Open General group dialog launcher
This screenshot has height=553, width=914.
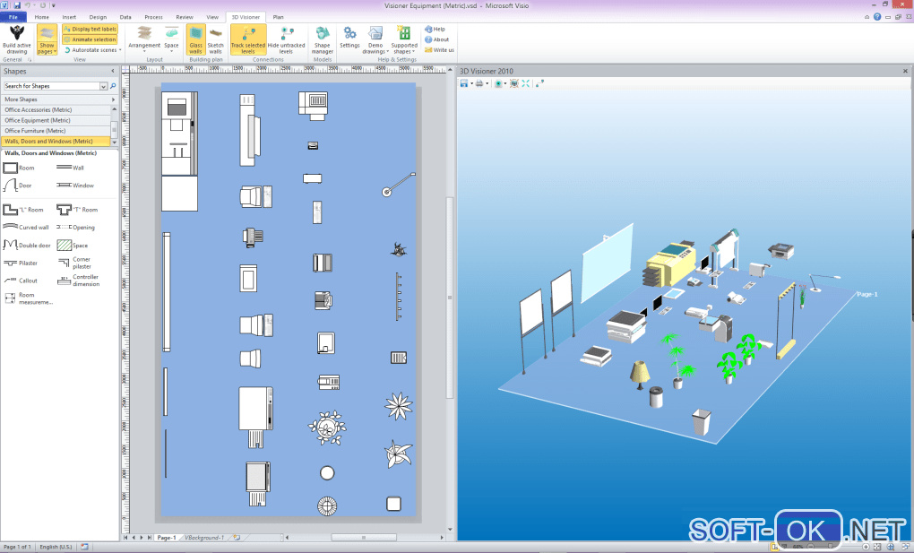point(30,59)
